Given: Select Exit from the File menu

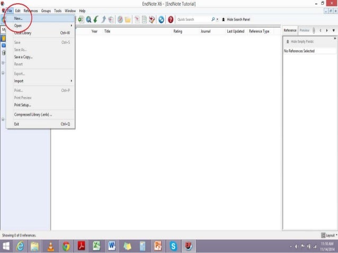Looking at the screenshot, I should click(40, 124).
